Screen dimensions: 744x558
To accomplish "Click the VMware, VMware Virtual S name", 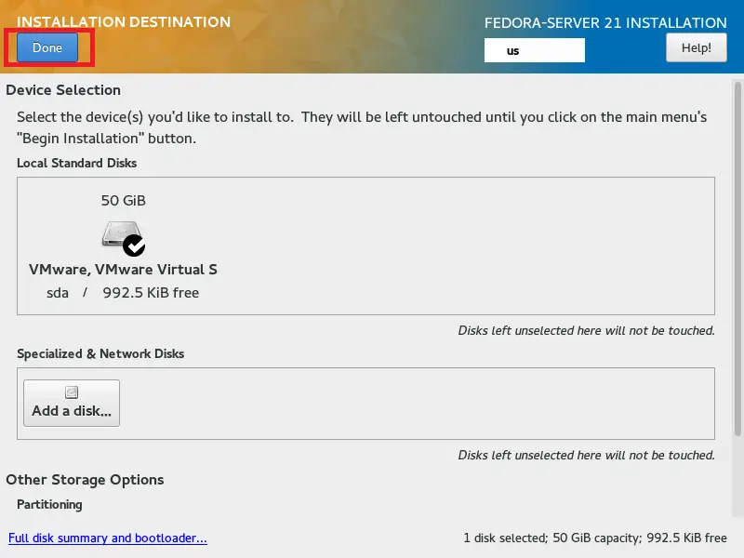I will tap(123, 270).
